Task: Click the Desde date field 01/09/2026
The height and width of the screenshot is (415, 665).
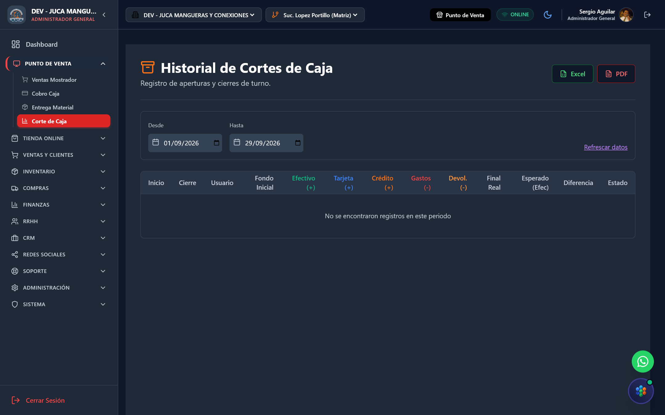Action: 185,143
